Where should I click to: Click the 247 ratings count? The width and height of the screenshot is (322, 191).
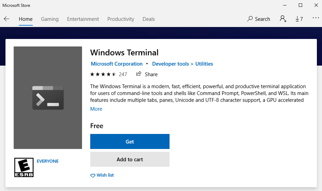point(123,74)
